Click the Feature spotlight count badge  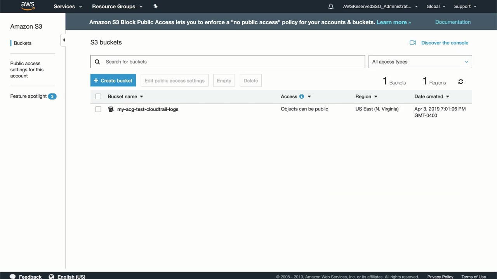(52, 96)
